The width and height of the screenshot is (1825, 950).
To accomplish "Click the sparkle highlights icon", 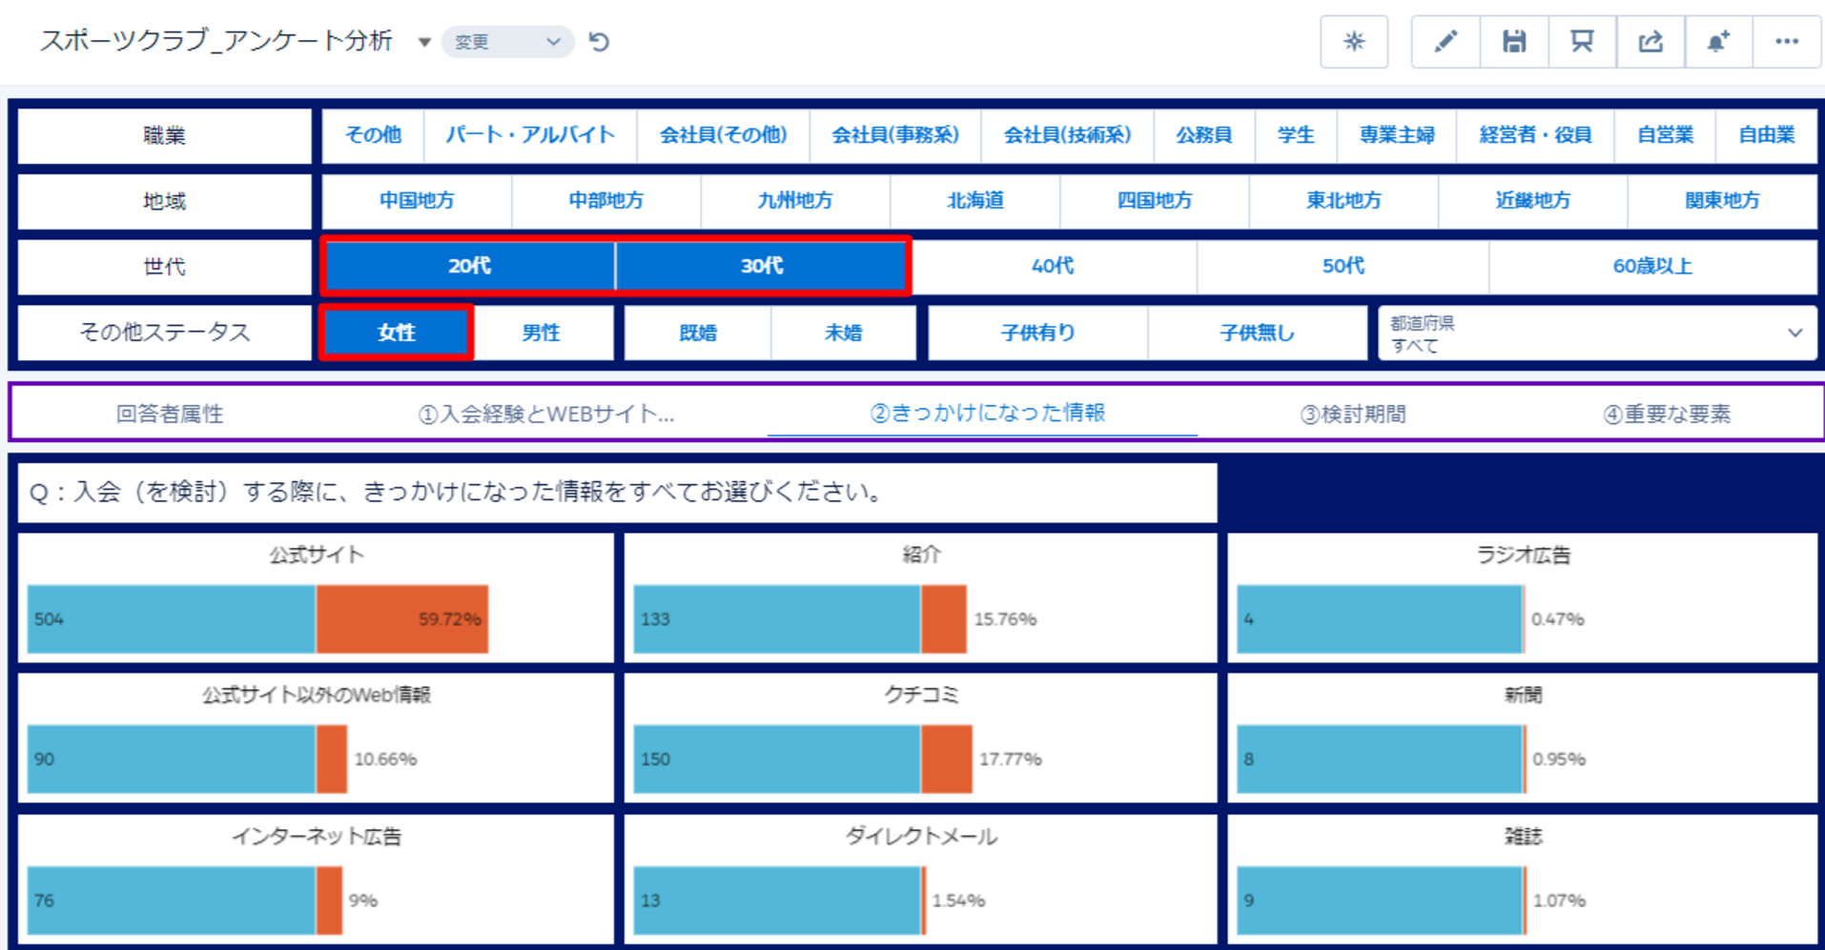I will coord(1354,42).
